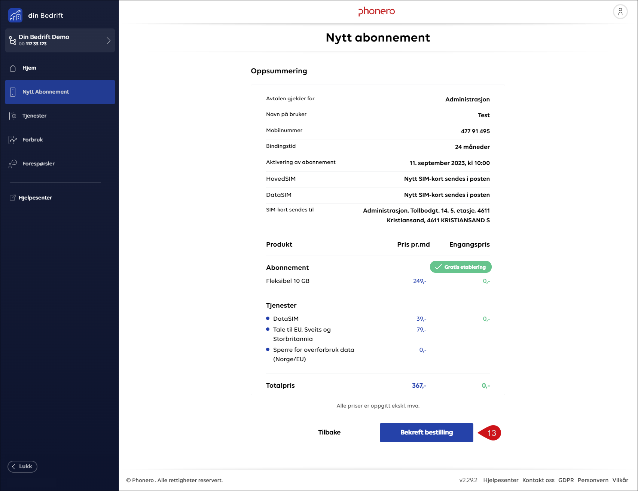Click the activation date 11. september 2023

449,163
